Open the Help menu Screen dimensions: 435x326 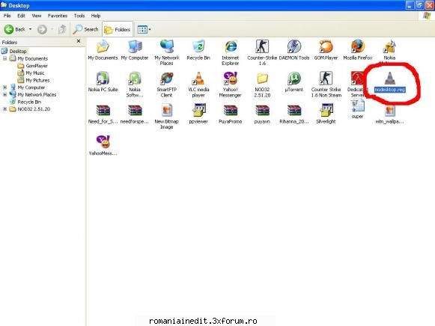(x=96, y=16)
